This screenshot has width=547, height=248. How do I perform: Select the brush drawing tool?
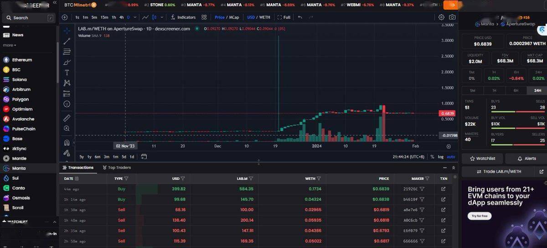[67, 62]
